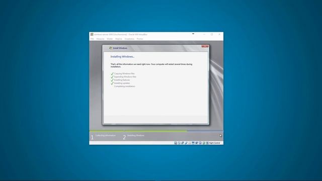Click the Installing features step
The height and width of the screenshot is (181, 322).
(x=122, y=80)
